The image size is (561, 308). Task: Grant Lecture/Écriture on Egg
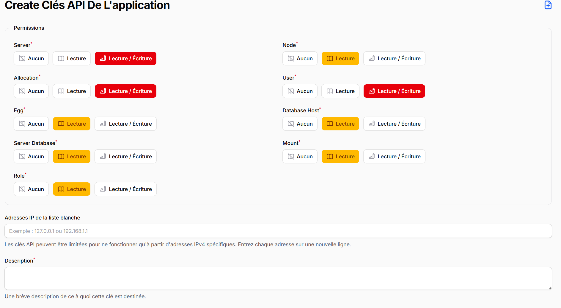pos(125,124)
